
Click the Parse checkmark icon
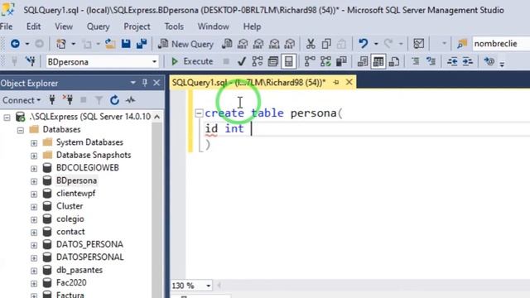click(241, 61)
